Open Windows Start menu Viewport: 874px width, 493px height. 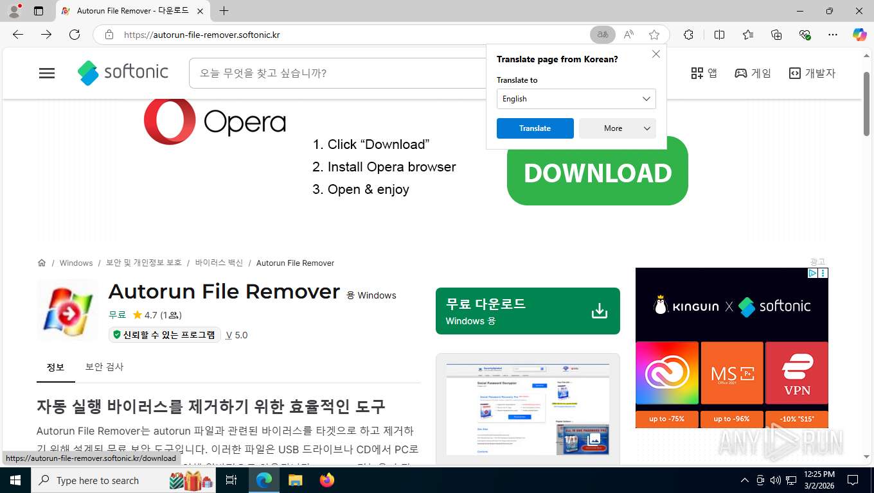tap(14, 480)
